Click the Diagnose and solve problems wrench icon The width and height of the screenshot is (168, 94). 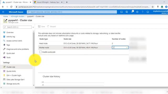4,49
